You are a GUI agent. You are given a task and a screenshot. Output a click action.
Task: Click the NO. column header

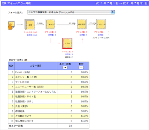click(11, 66)
